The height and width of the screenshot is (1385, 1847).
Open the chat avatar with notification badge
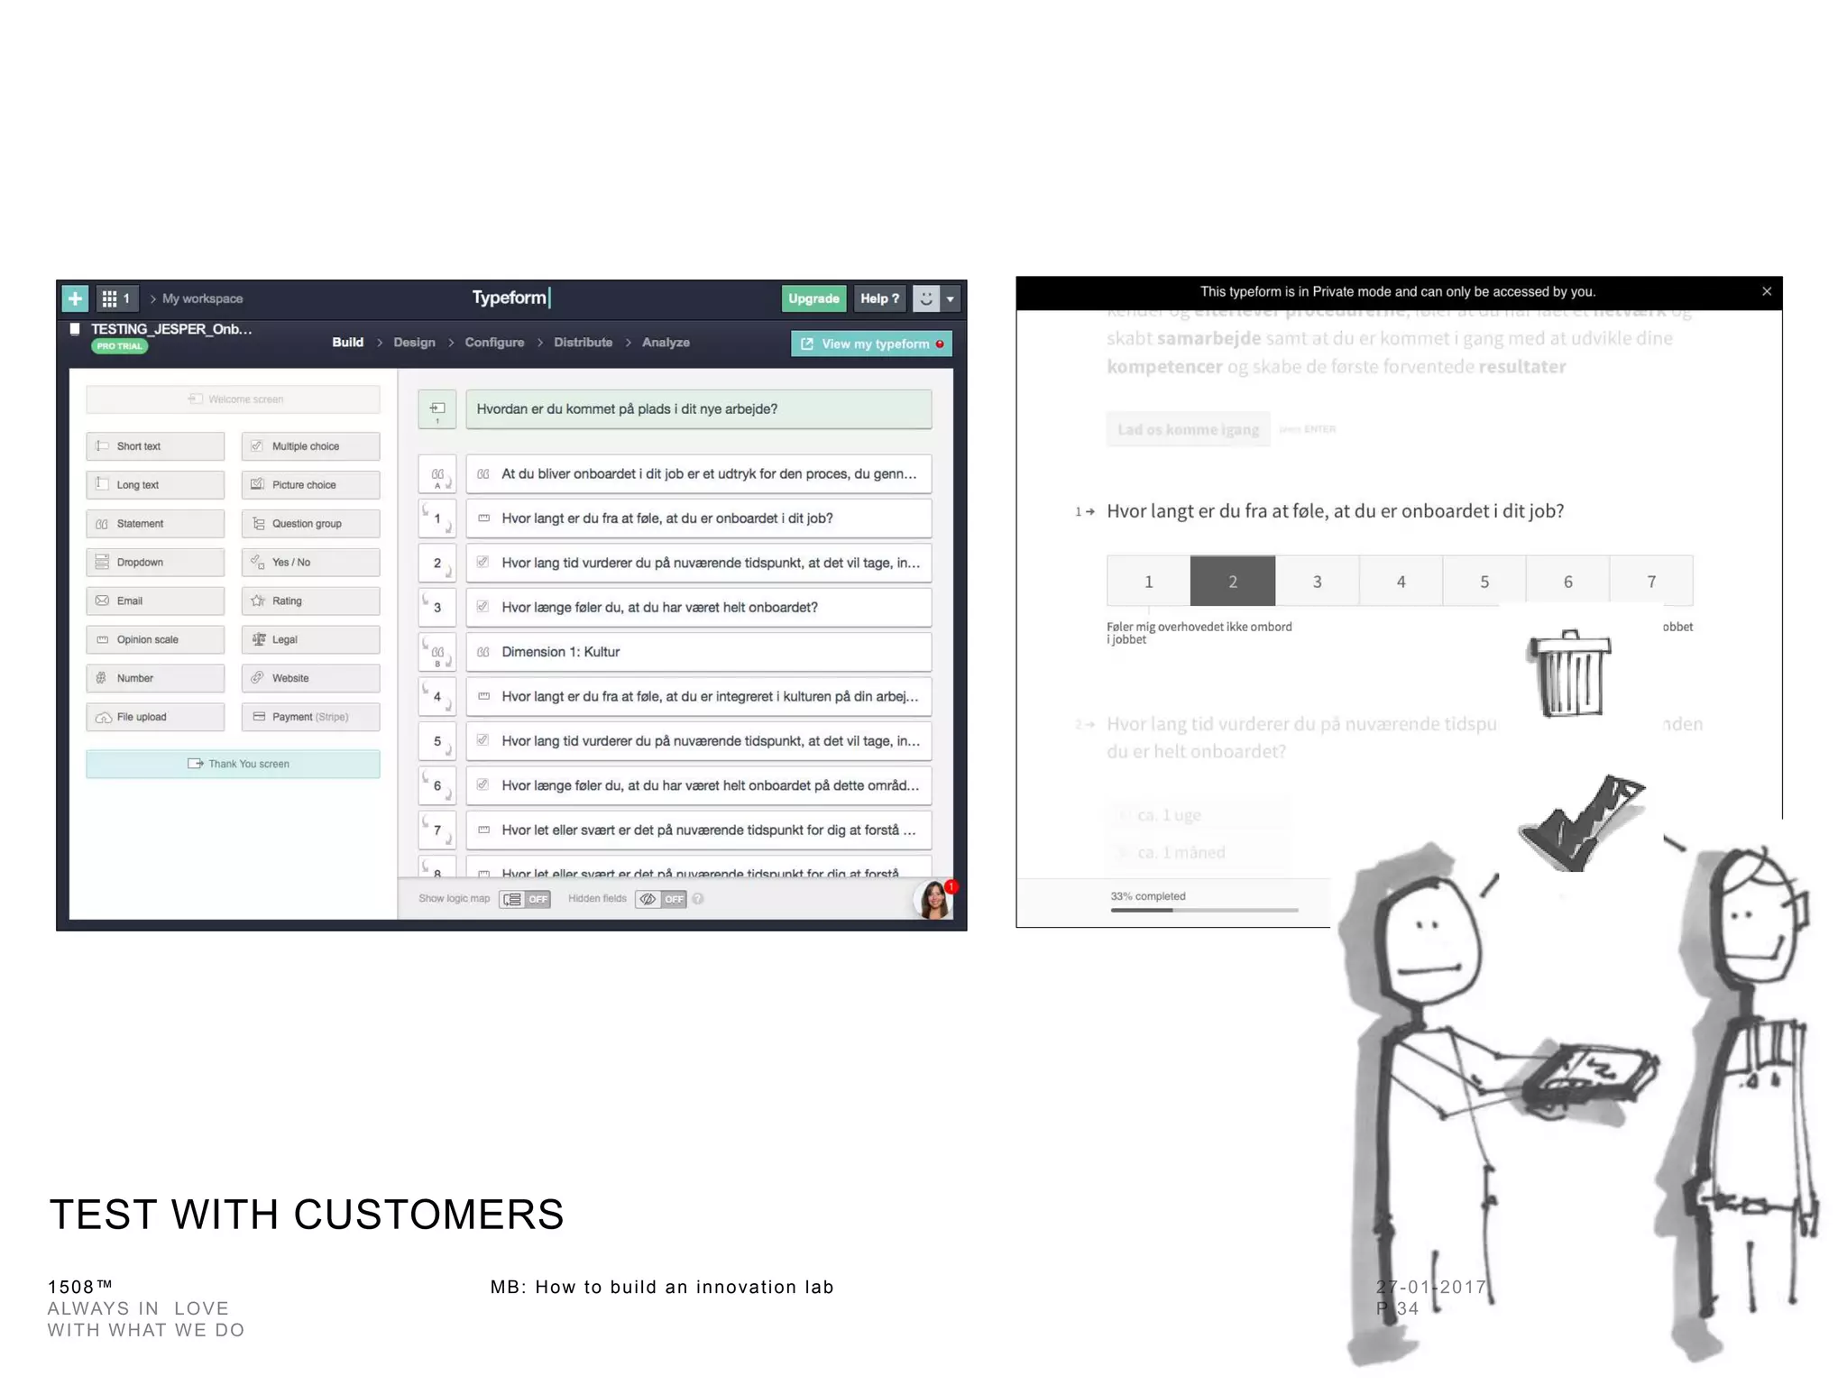pos(934,899)
